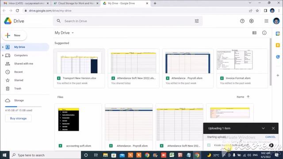Click the main file list scrollbar
This screenshot has width=283, height=159.
tap(271, 62)
